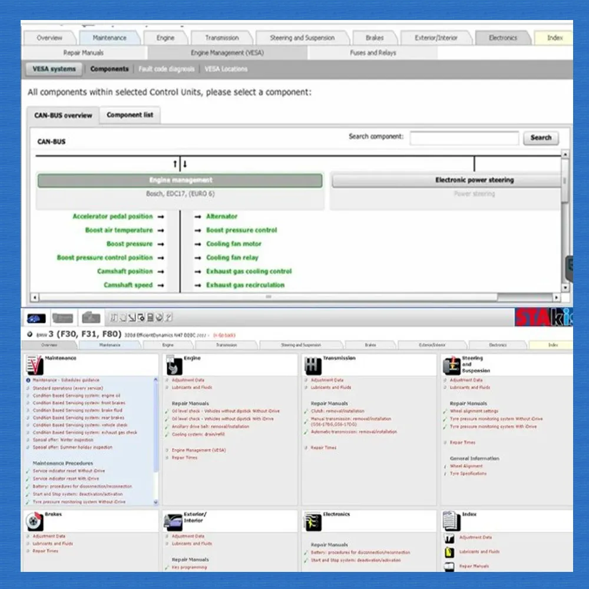The image size is (589, 589).
Task: Click the red Go back link
Action: click(x=224, y=335)
